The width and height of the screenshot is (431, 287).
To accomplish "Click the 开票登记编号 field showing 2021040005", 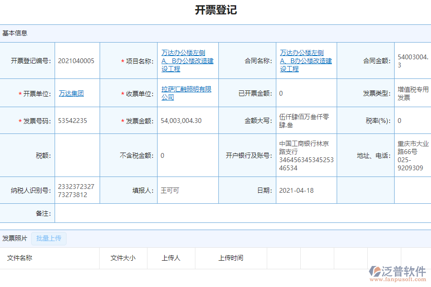I will [77, 60].
